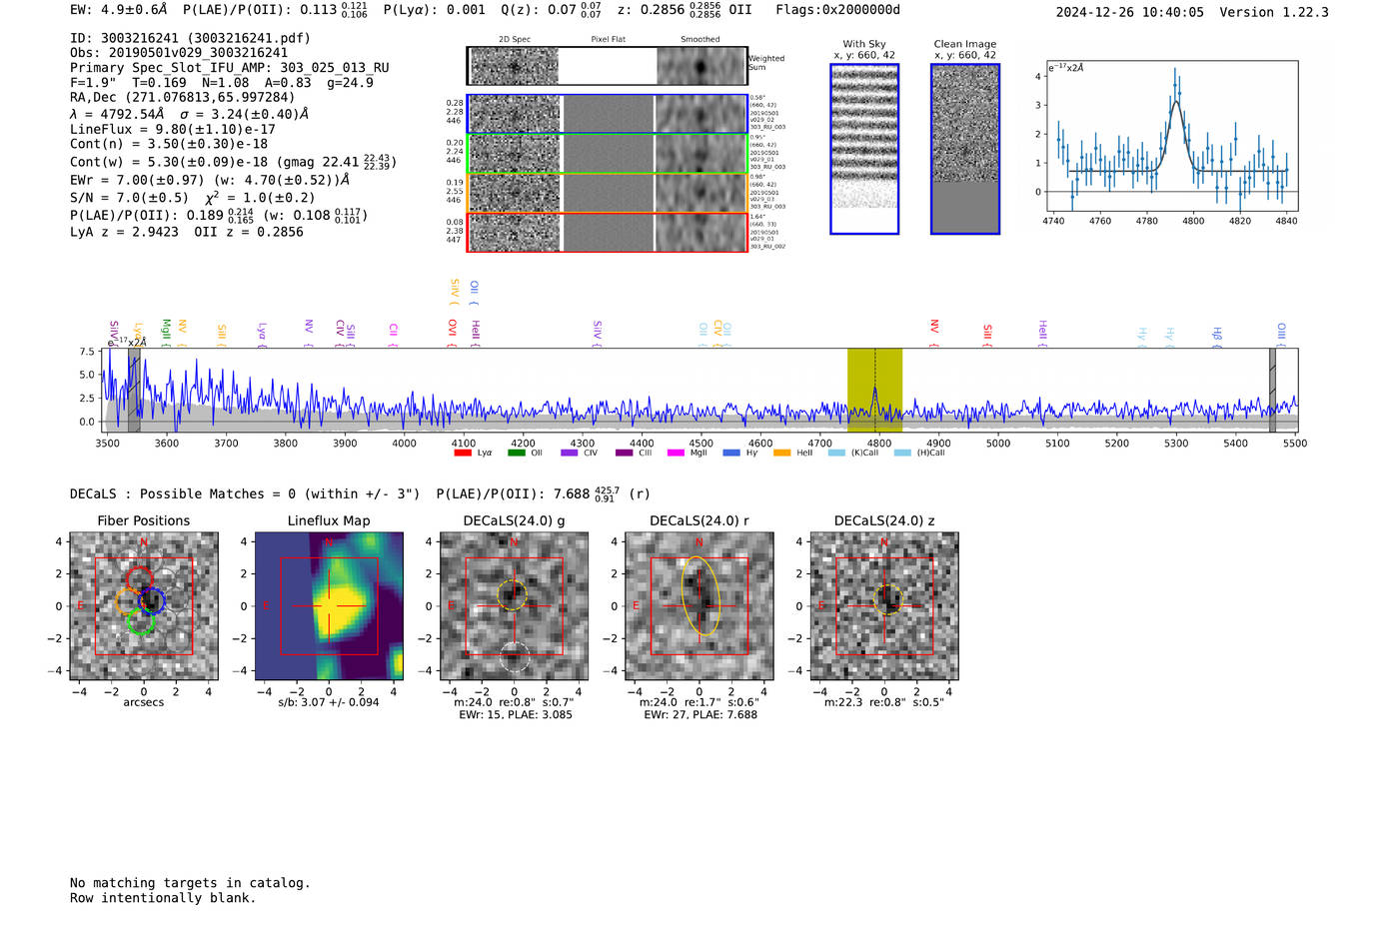Click the timestamp 2024-12-26 10:40:05
This screenshot has height=952, width=1399.
coord(1130,12)
